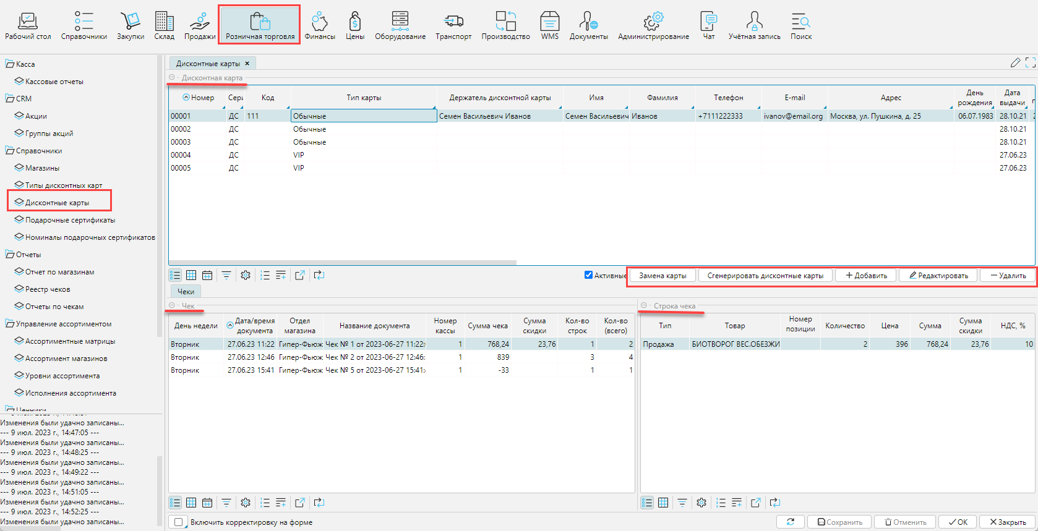The image size is (1038, 531).
Task: Click the Замена карты button
Action: coord(662,276)
